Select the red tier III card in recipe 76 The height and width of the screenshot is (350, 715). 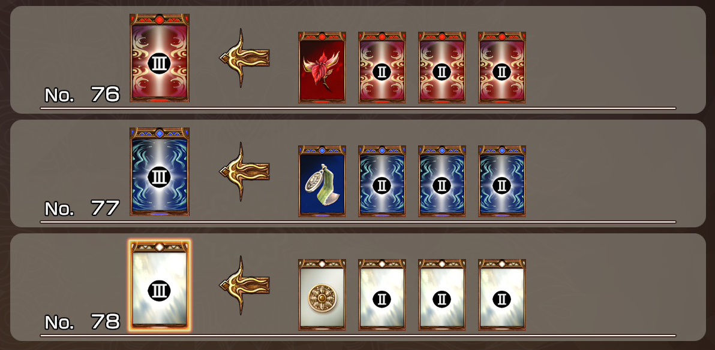[160, 57]
